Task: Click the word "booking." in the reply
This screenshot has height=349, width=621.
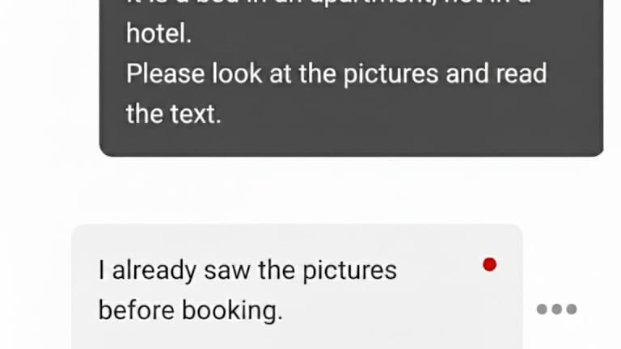Action: [233, 311]
